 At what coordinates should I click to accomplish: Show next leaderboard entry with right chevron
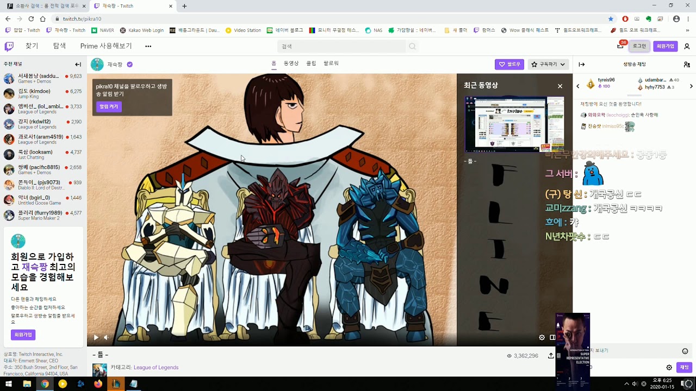pyautogui.click(x=691, y=86)
